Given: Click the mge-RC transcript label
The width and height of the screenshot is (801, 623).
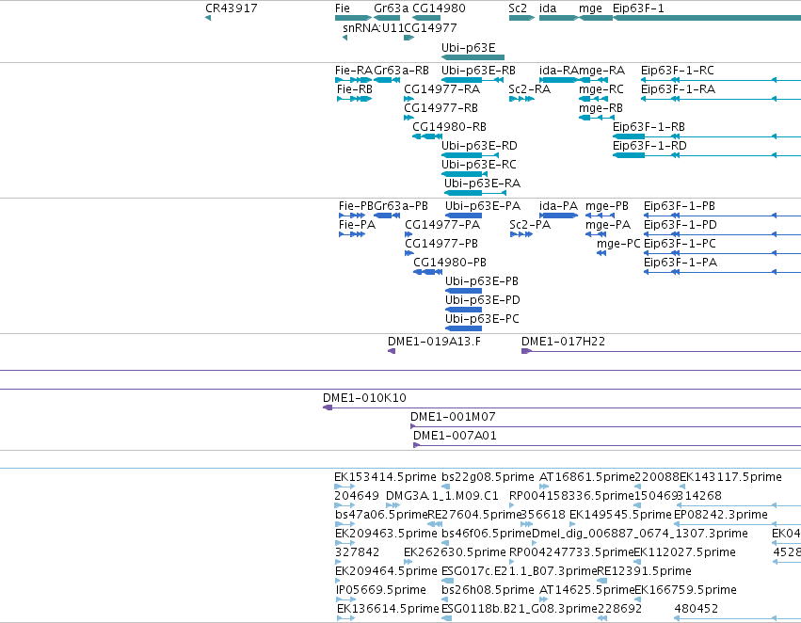Looking at the screenshot, I should coord(601,88).
